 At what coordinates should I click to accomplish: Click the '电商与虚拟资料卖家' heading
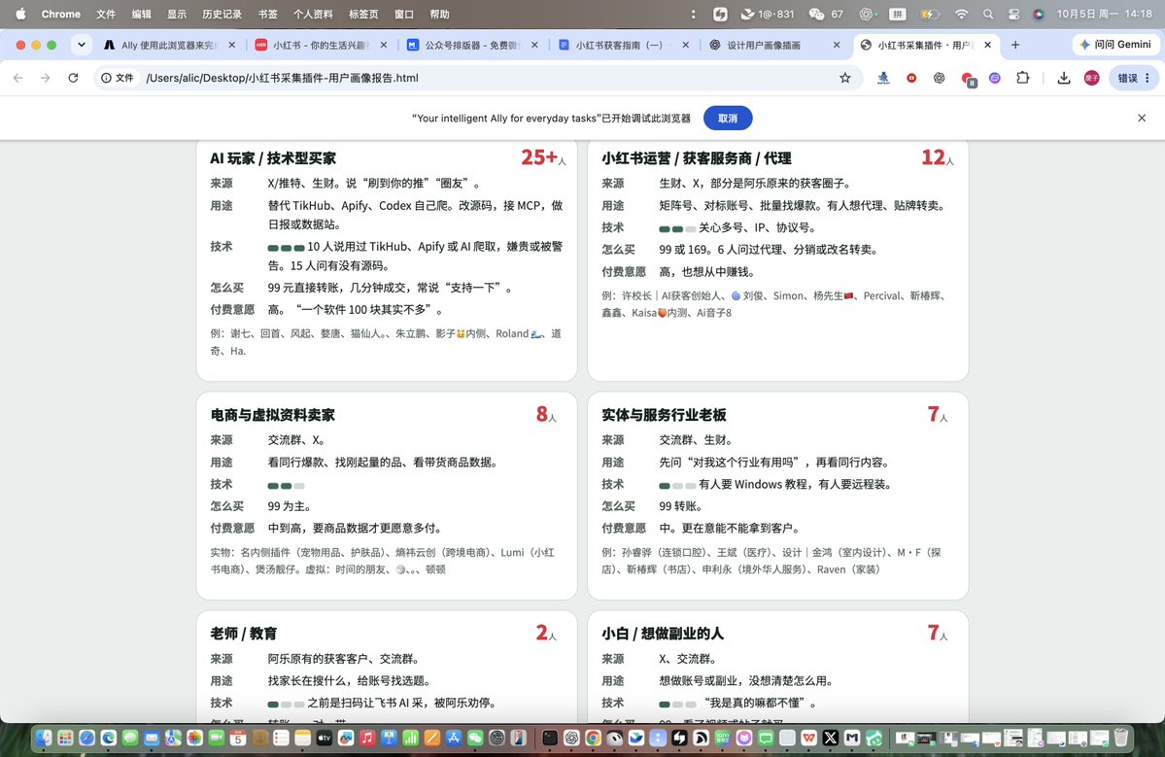pyautogui.click(x=273, y=415)
